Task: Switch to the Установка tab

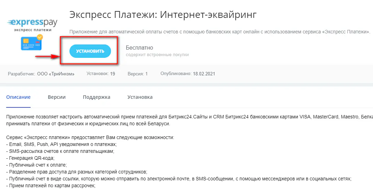Action: (140, 97)
